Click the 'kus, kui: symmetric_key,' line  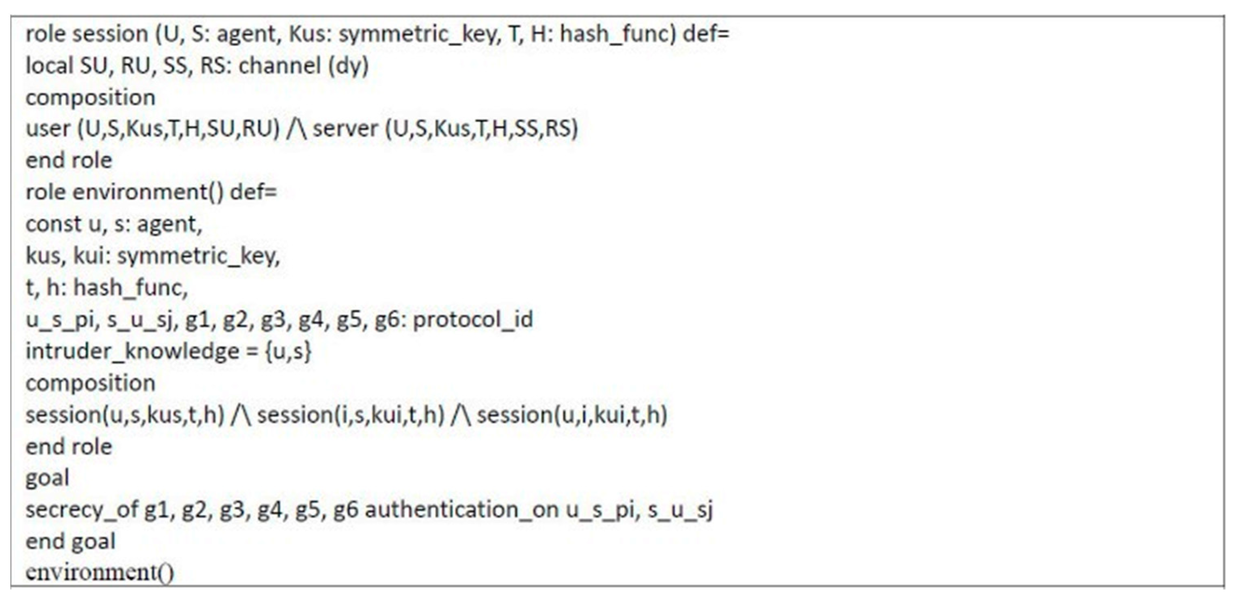(x=152, y=256)
